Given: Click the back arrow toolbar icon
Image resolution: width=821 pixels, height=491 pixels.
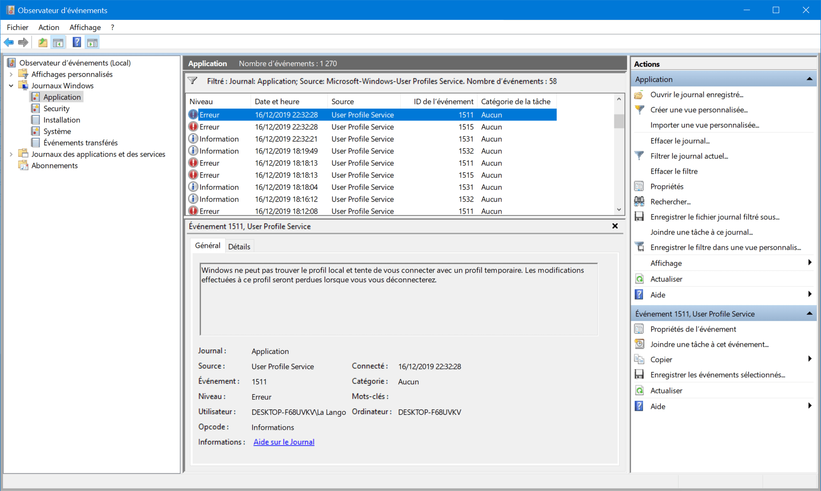Looking at the screenshot, I should 9,42.
